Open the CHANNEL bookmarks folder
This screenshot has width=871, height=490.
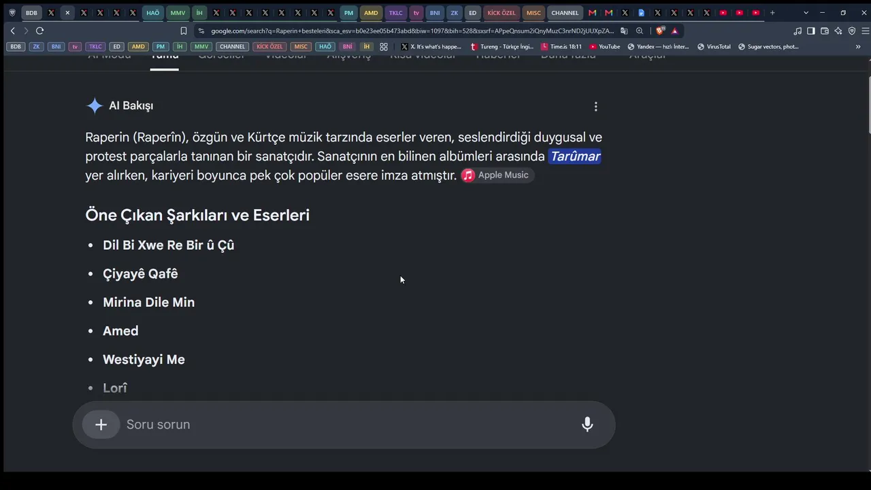pos(232,47)
